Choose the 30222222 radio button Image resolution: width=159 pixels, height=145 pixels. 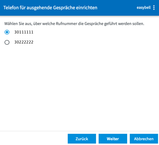pyautogui.click(x=7, y=42)
